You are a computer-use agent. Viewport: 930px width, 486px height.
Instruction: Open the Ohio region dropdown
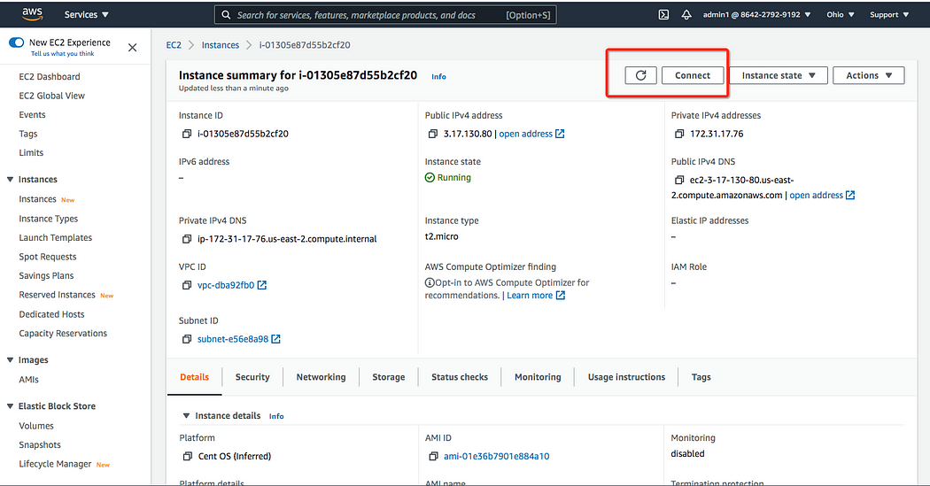pos(841,15)
